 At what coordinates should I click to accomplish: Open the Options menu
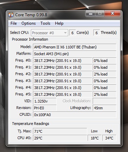pyautogui.click(x=29, y=23)
